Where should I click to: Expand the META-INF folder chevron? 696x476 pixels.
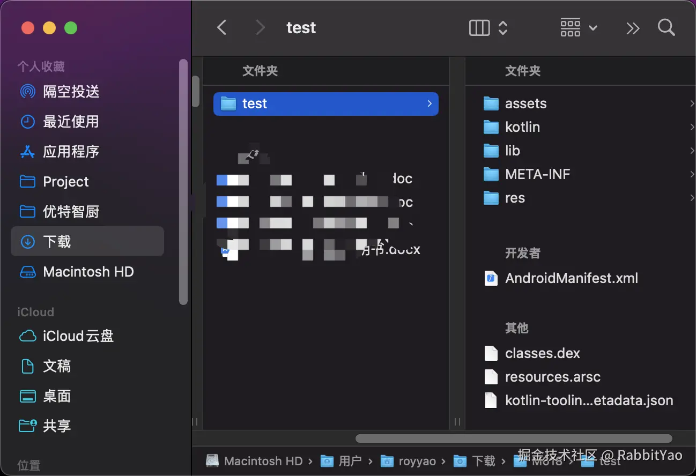692,174
